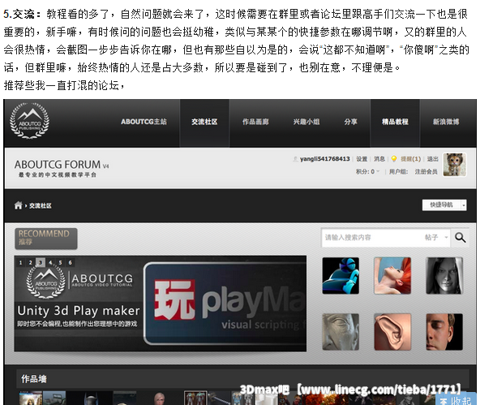493x405 pixels.
Task: Open the 新浪微博 nav link
Action: tap(446, 122)
